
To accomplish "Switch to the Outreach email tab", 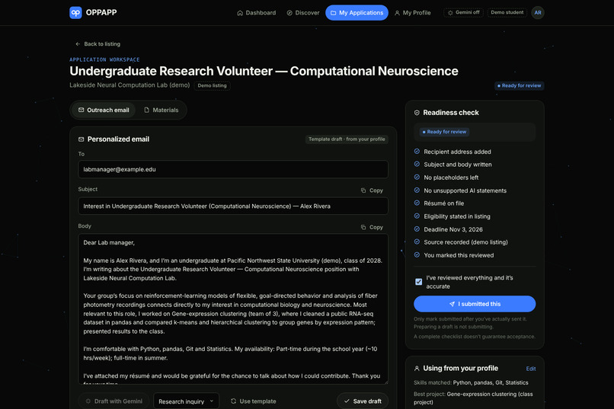I will (x=104, y=110).
